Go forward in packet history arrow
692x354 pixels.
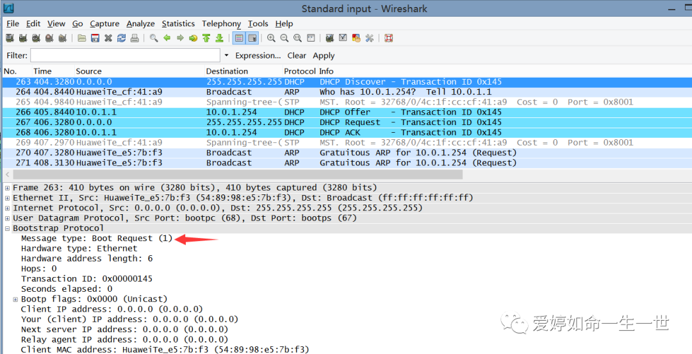pyautogui.click(x=180, y=38)
